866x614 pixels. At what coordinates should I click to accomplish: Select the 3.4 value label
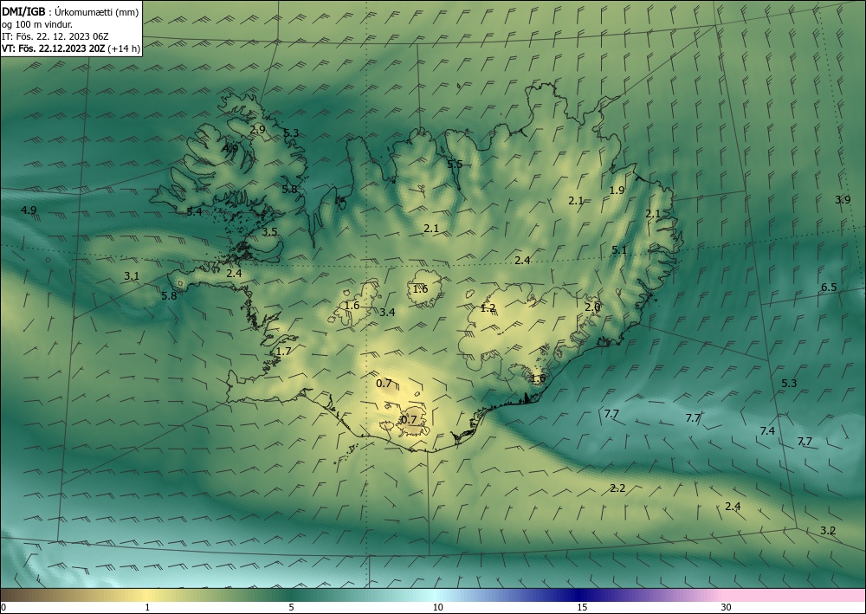pos(387,312)
